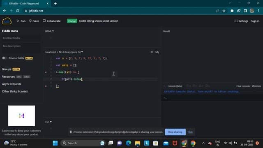Go back in browser history

click(x=5, y=11)
